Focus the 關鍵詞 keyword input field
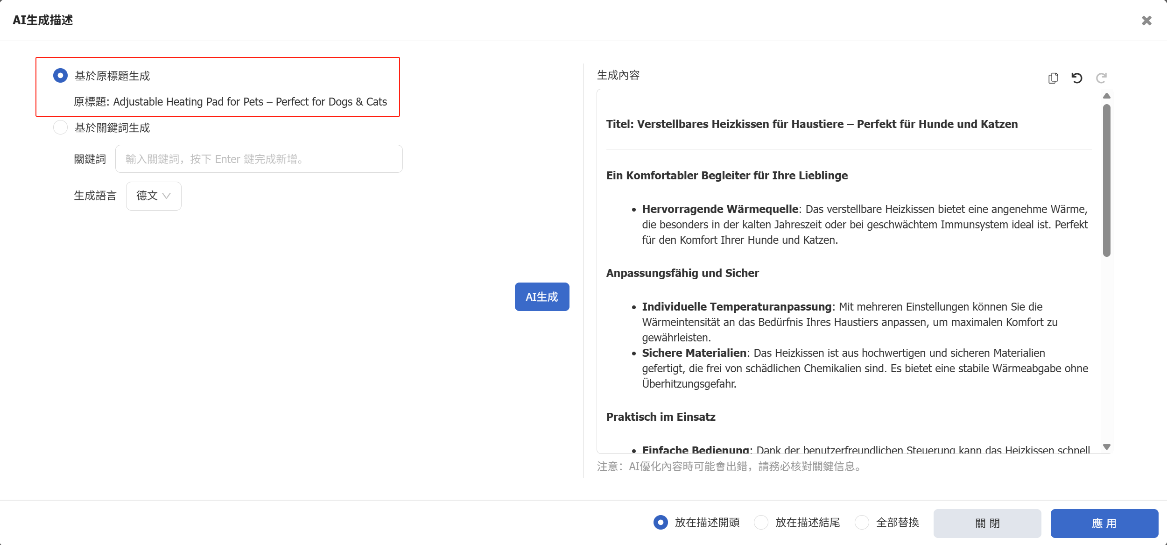Screen dimensions: 1167x545 click(x=259, y=159)
